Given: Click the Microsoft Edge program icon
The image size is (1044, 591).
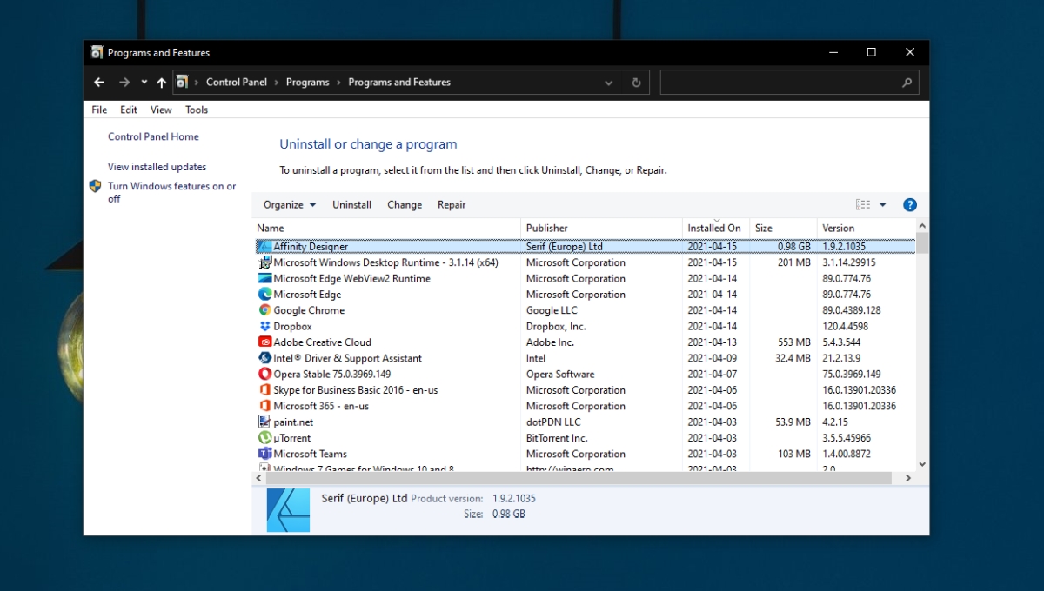Looking at the screenshot, I should 265,295.
